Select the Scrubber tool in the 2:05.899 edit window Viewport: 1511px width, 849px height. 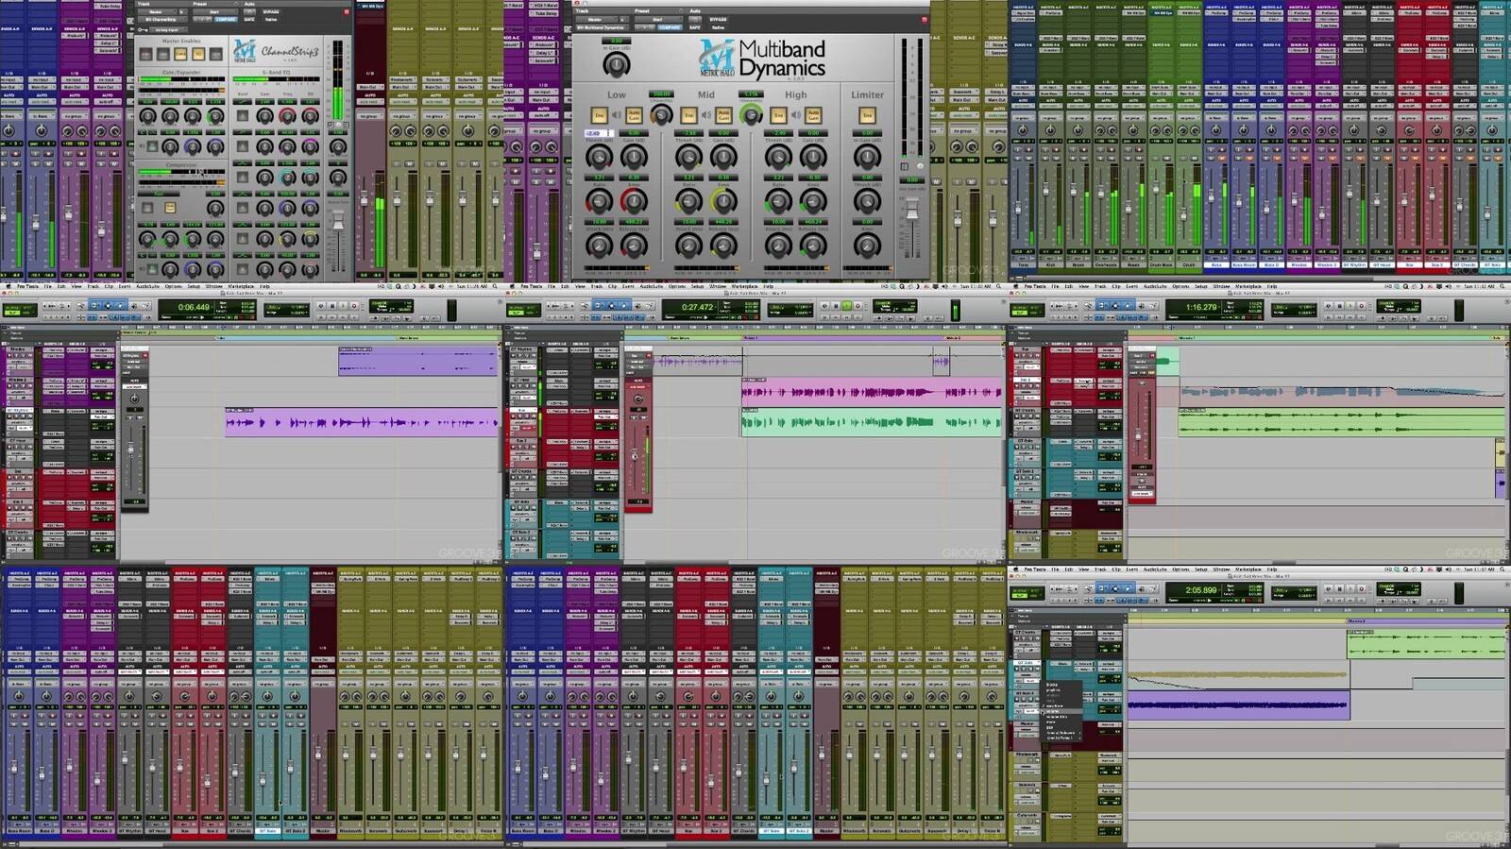pyautogui.click(x=1141, y=589)
